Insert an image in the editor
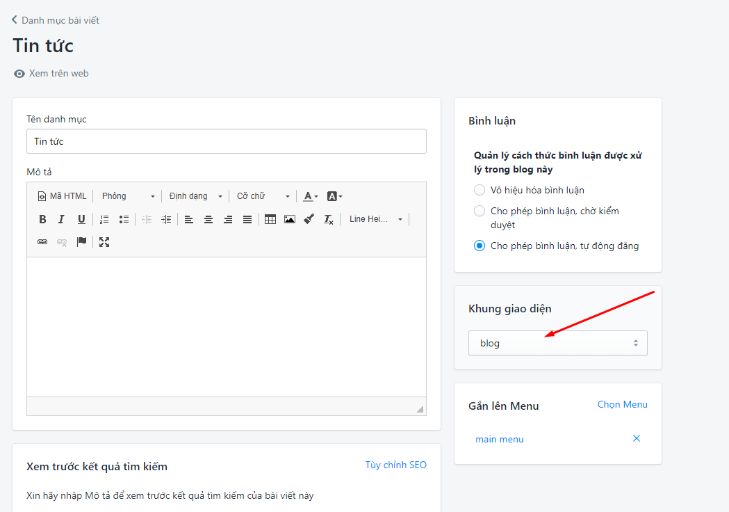The image size is (729, 512). point(290,219)
